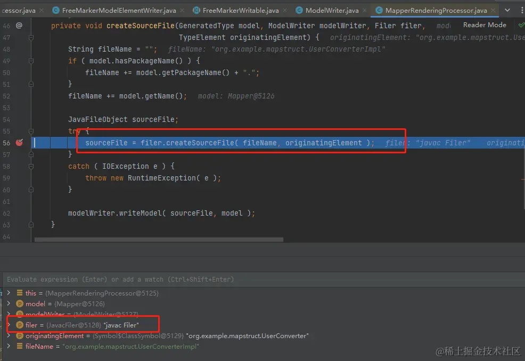Click the @ gutter icon on line 46
This screenshot has height=361, width=525.
[x=19, y=26]
